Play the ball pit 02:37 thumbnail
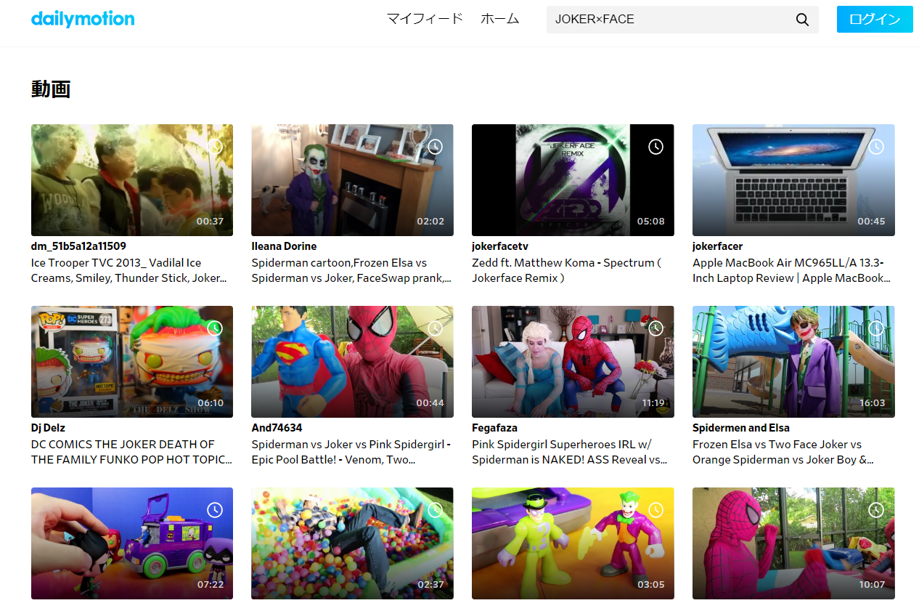Image resolution: width=919 pixels, height=603 pixels. tap(352, 543)
